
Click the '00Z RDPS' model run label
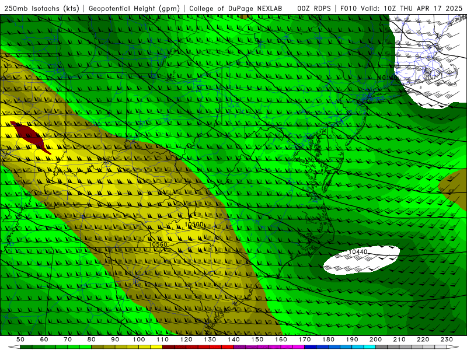(314, 8)
